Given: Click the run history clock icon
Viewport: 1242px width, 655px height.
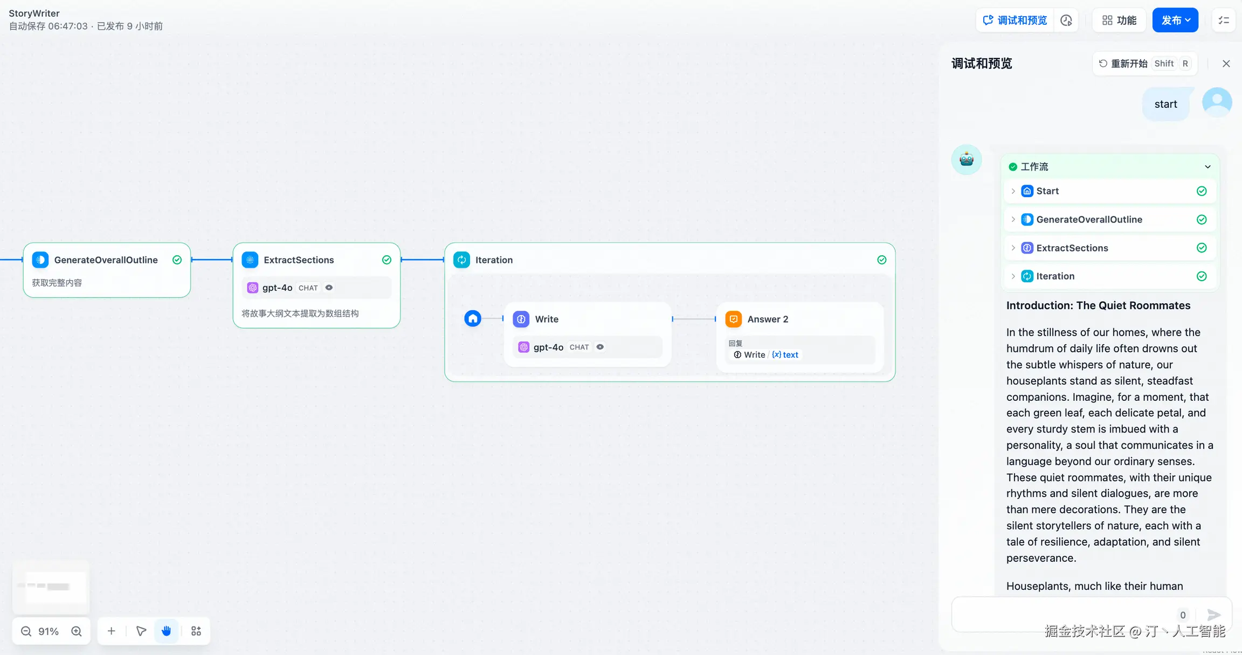Looking at the screenshot, I should click(1066, 20).
